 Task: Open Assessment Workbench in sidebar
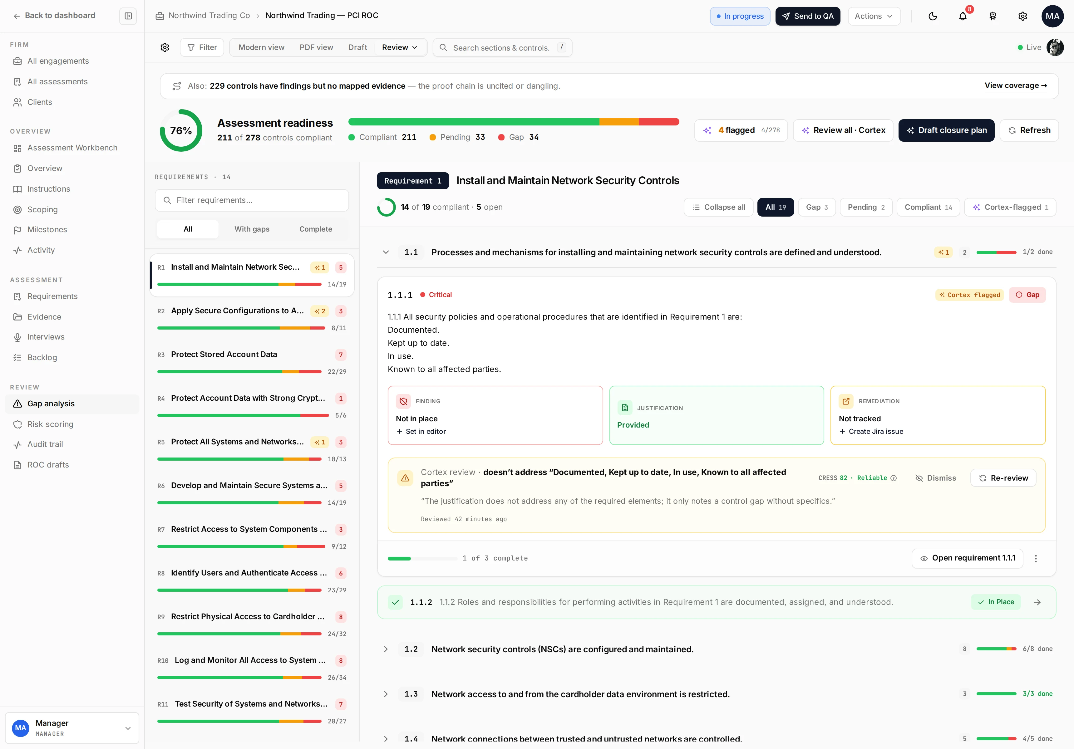[x=72, y=148]
